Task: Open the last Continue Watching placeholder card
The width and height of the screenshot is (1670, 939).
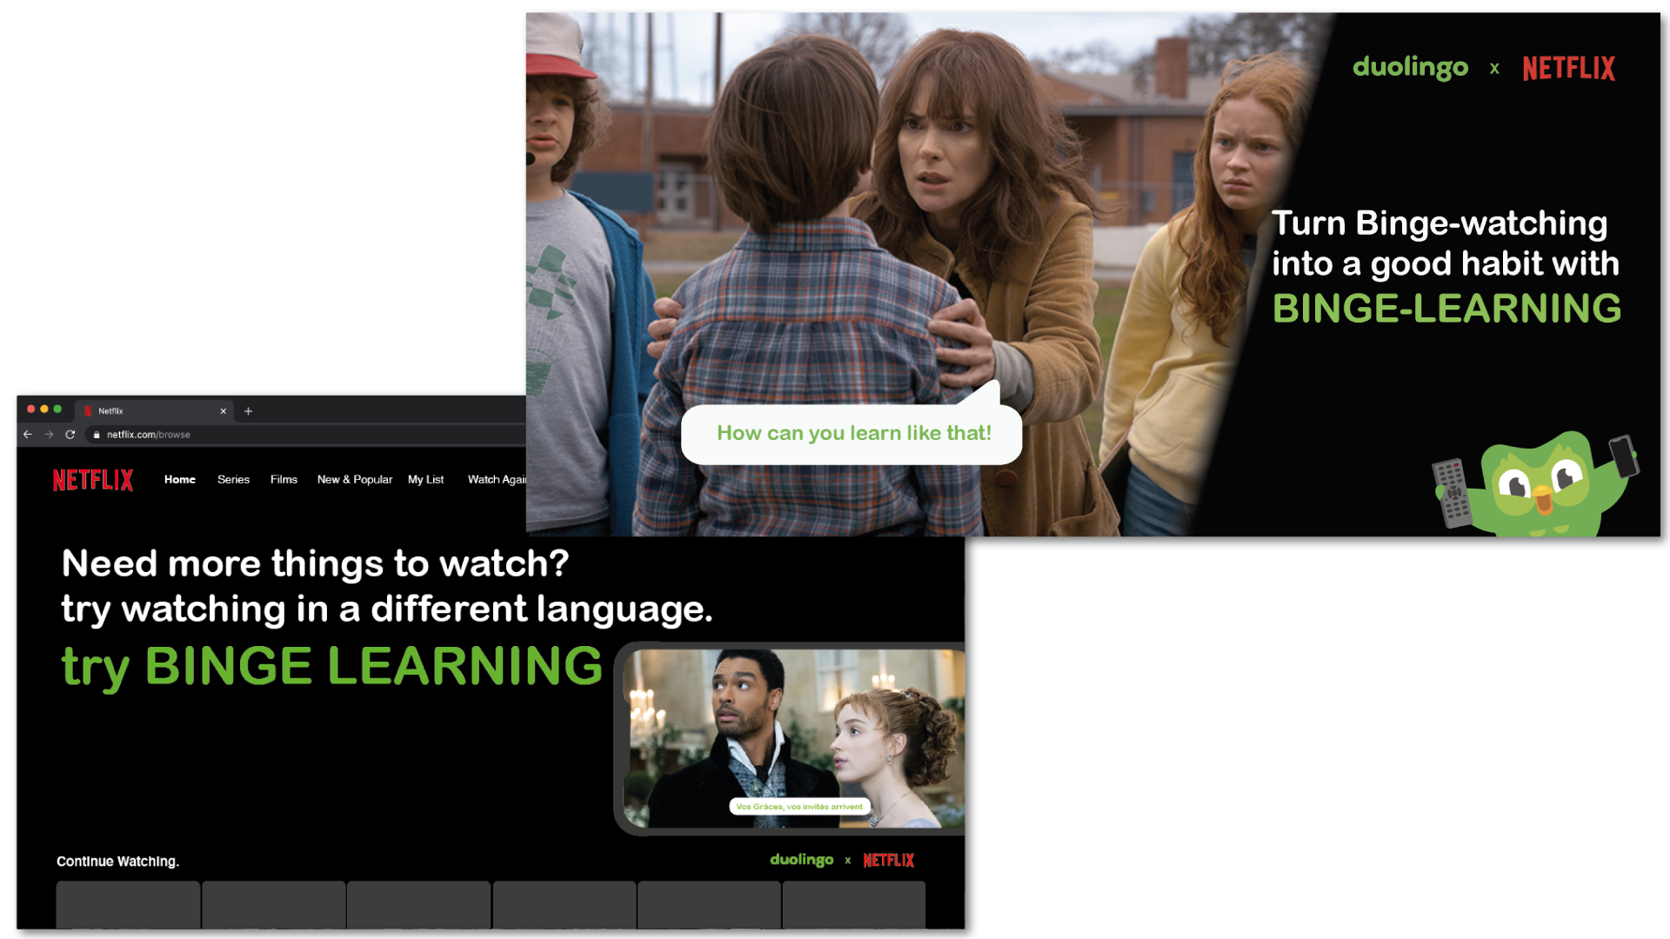Action: point(853,905)
